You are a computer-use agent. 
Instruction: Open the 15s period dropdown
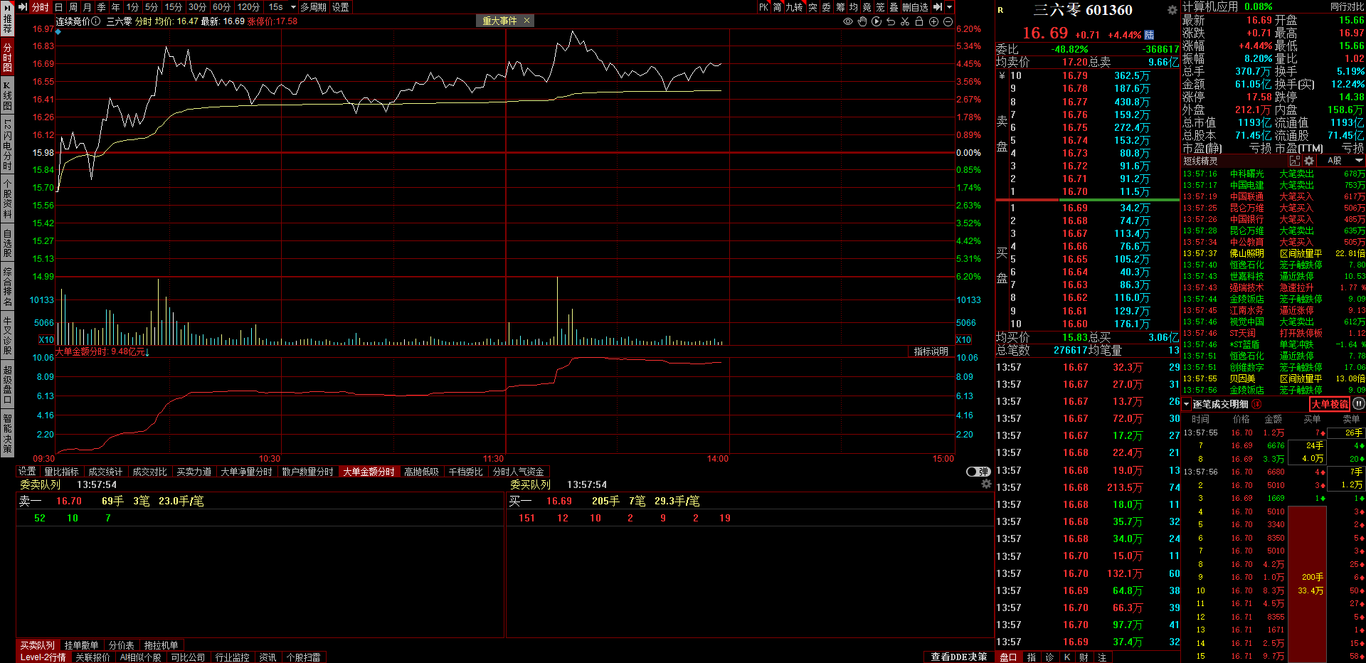293,7
